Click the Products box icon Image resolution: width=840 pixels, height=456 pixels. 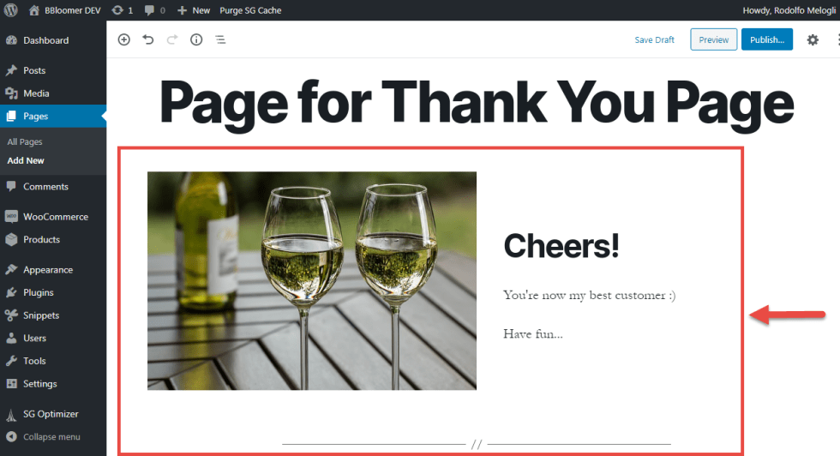(11, 239)
